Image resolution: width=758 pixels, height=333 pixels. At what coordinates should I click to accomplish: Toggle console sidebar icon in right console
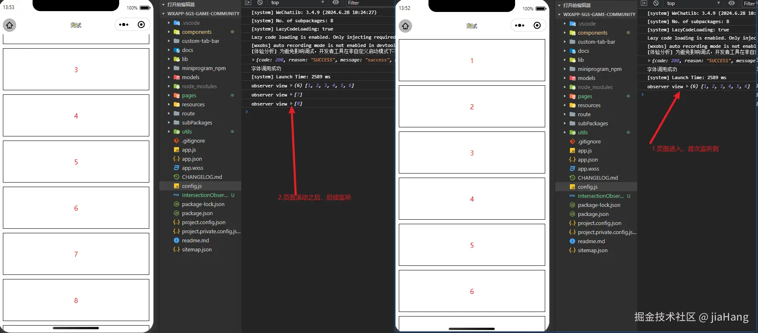pyautogui.click(x=644, y=3)
